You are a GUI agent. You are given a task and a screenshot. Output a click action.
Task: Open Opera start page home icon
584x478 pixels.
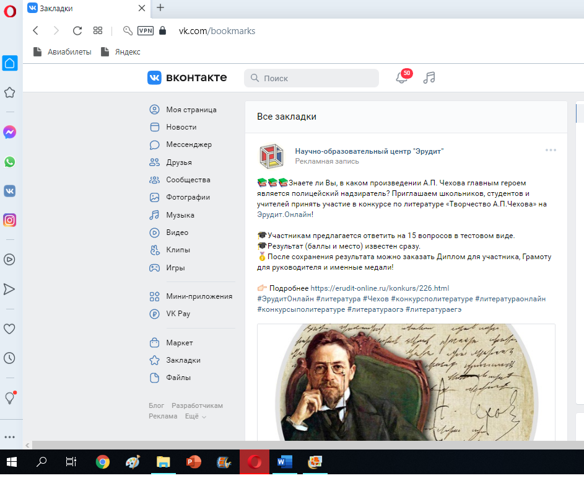[x=10, y=63]
